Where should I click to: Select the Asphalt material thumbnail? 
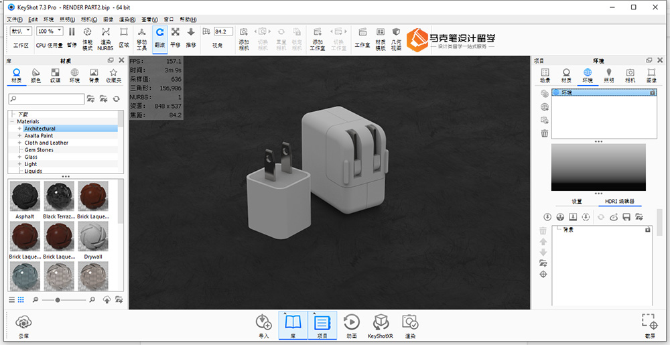click(25, 196)
